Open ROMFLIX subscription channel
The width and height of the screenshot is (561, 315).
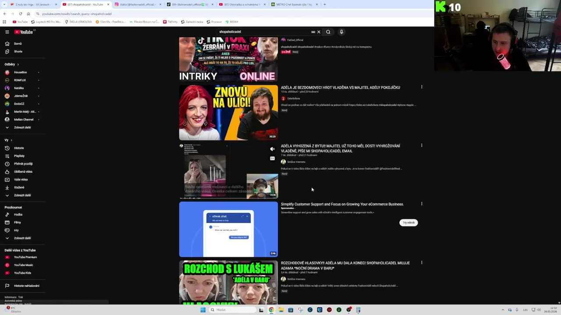(x=20, y=80)
